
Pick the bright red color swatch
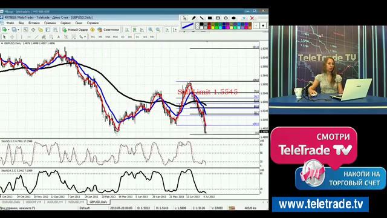pyautogui.click(x=209, y=28)
